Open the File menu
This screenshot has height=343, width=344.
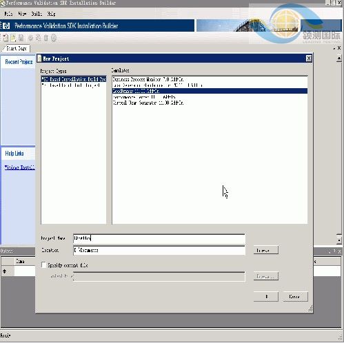pyautogui.click(x=8, y=14)
